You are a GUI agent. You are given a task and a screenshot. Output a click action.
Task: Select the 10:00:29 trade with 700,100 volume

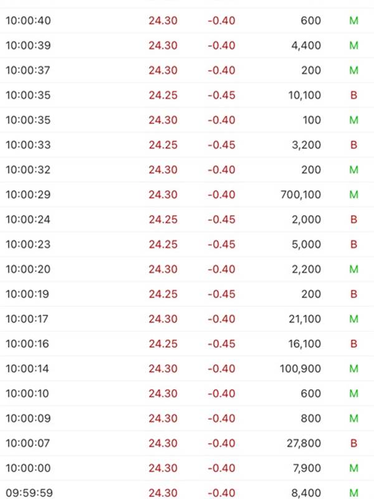tap(187, 195)
